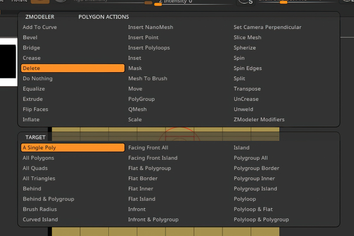Choose the Bevel action
354x236 pixels.
click(30, 37)
